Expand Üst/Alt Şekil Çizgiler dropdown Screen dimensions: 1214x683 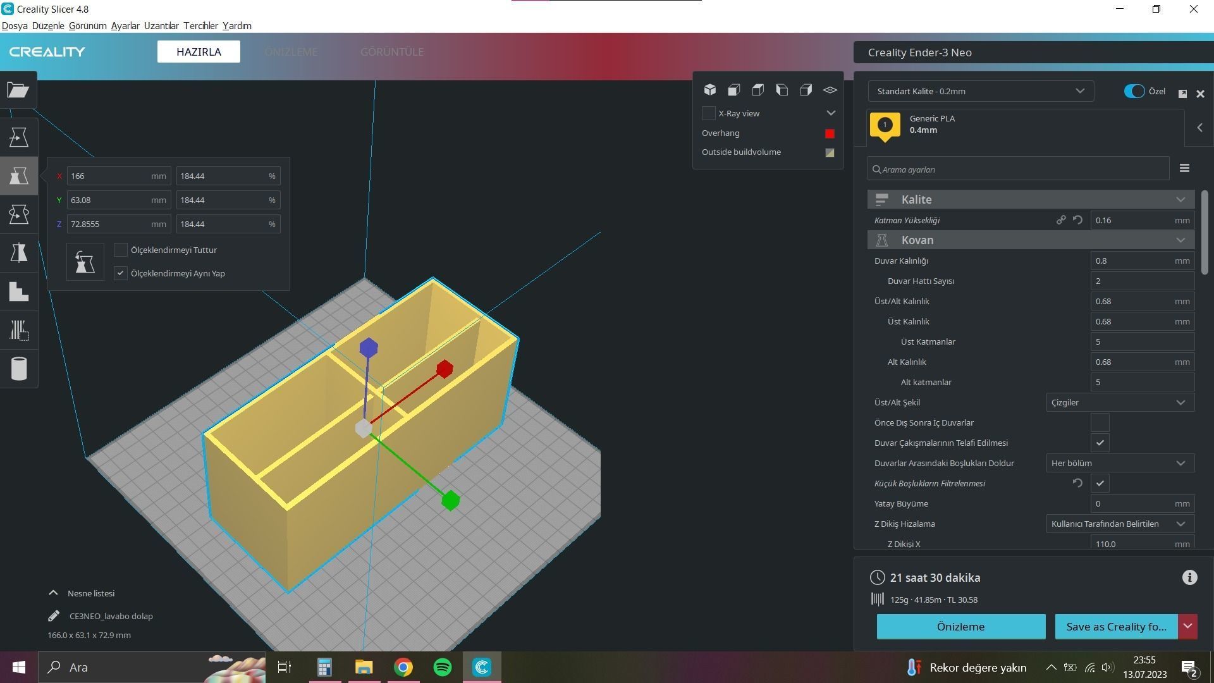pos(1119,402)
